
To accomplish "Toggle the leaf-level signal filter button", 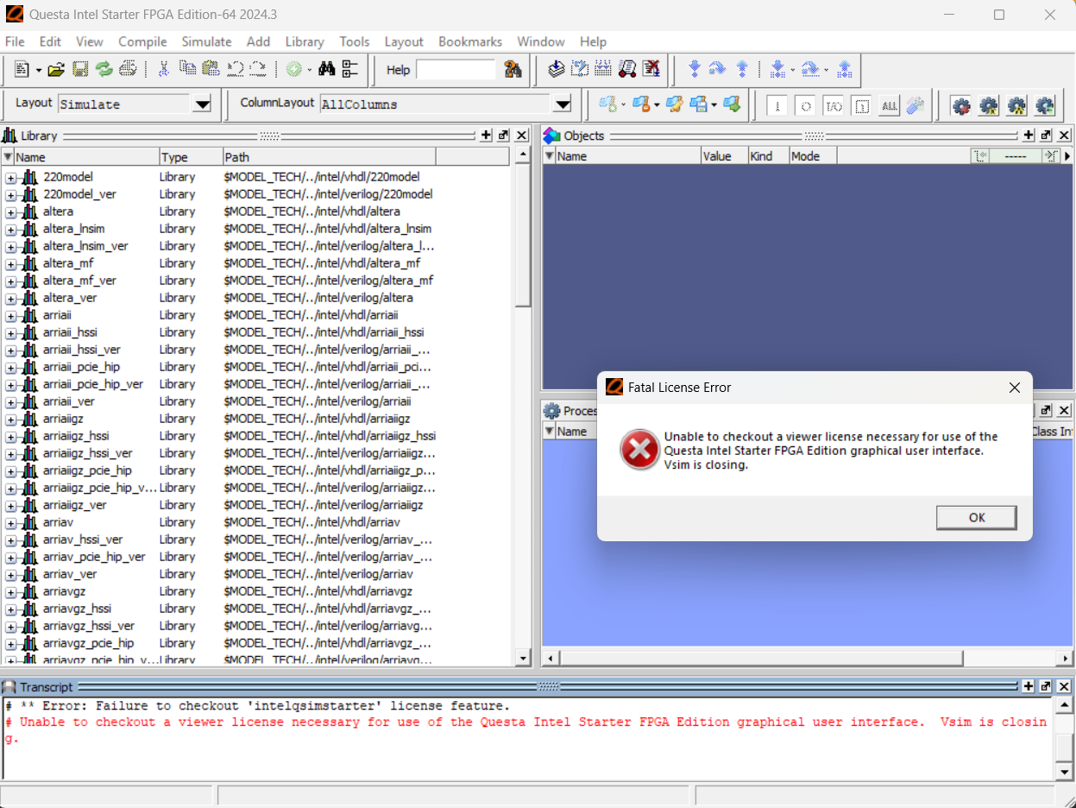I will point(862,105).
